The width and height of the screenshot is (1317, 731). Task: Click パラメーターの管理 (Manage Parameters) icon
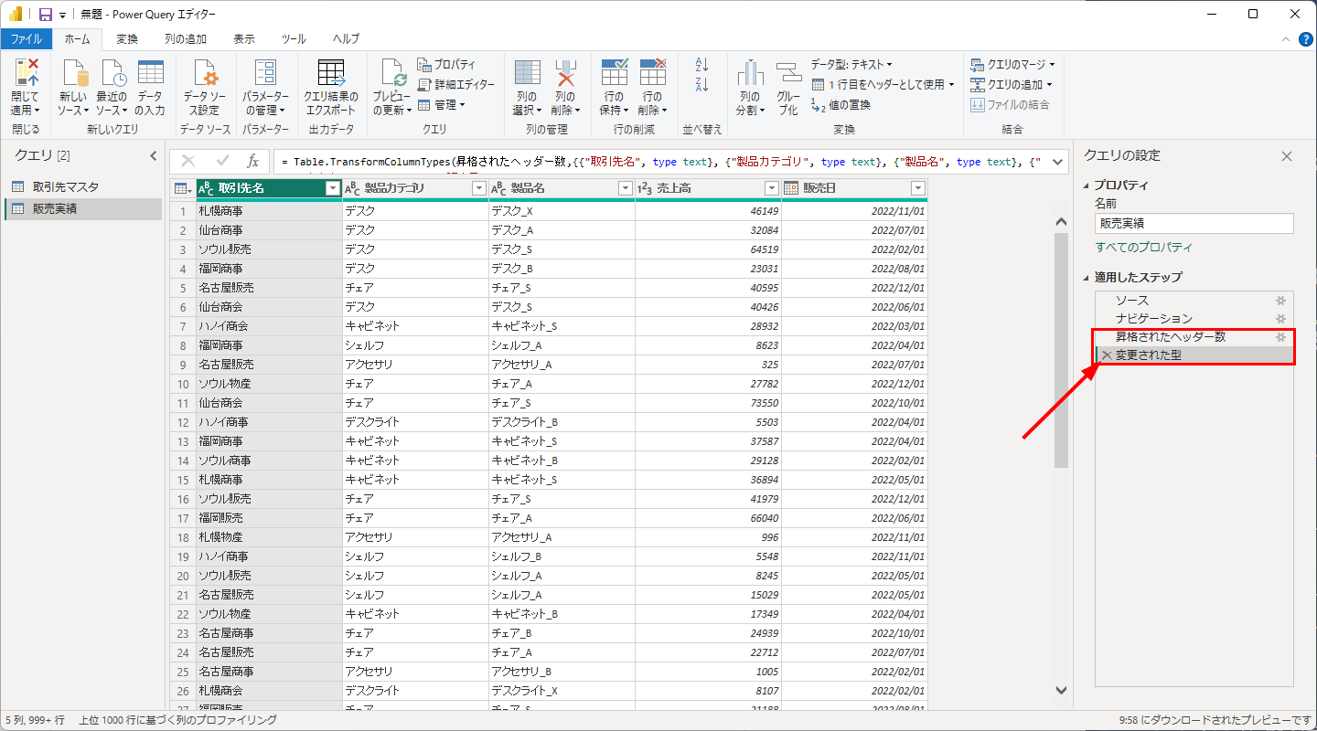265,72
